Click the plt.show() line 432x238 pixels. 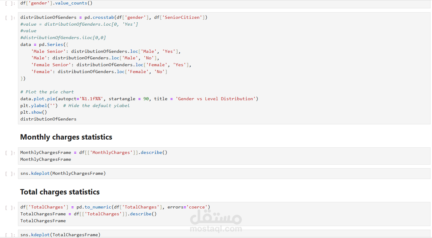tap(34, 112)
